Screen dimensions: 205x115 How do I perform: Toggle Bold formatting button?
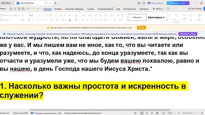[x=29, y=20]
